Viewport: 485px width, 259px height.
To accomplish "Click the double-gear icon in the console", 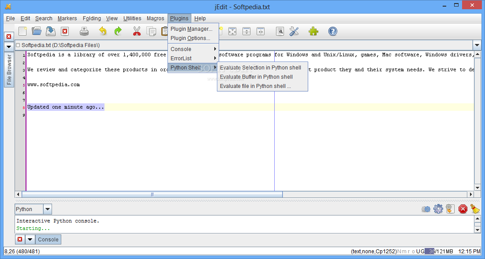I will pos(426,209).
